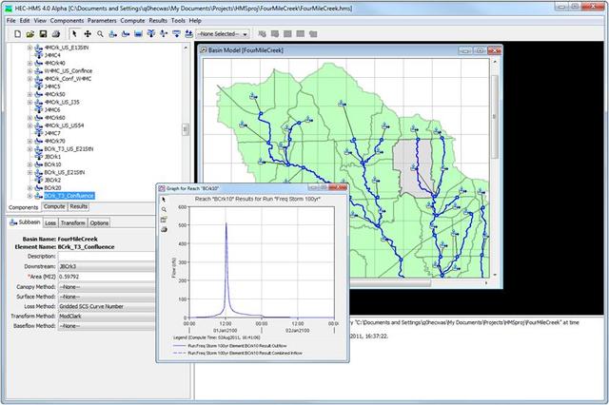Image resolution: width=609 pixels, height=405 pixels.
Task: Choose the Sink creation tool
Action: coord(188,34)
